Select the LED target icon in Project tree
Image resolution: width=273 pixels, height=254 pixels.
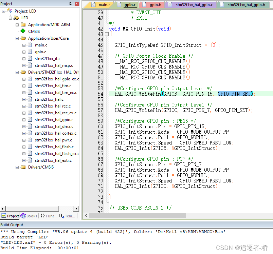[16, 18]
